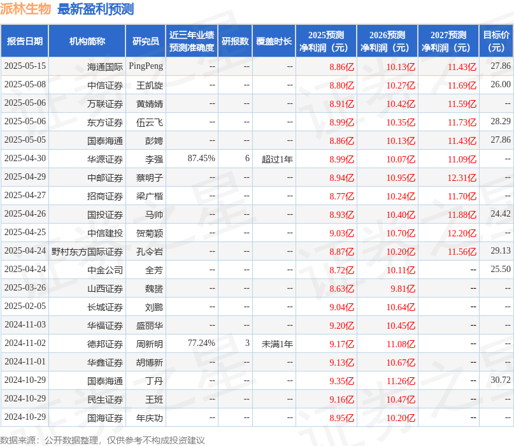Click the 近三年业绩预测准确度 column header
The width and height of the screenshot is (514, 446).
192,41
